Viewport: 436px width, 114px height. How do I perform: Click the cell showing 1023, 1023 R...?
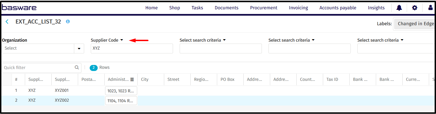[x=121, y=91]
